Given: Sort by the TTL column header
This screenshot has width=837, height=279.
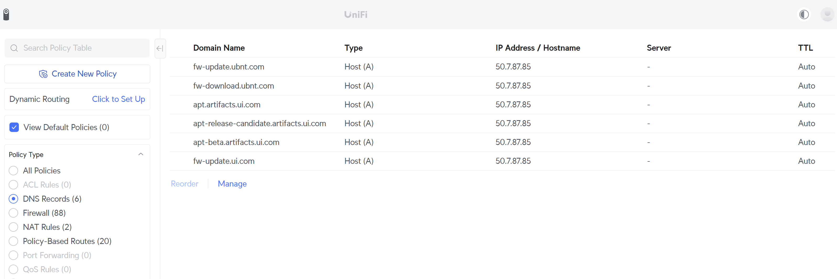Looking at the screenshot, I should 805,48.
